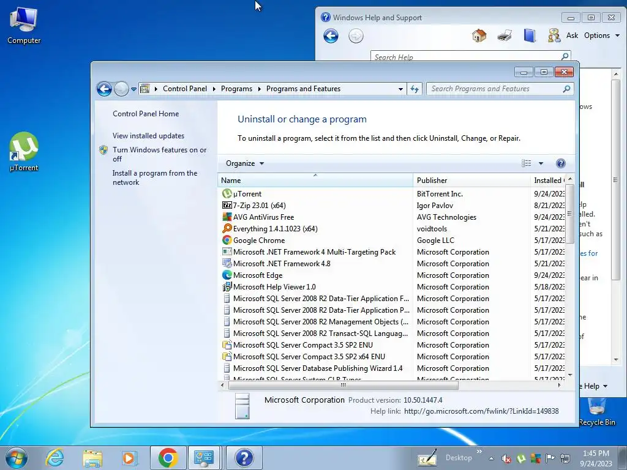Click the Search Help magnifier icon
Screen dimensions: 627x470
coord(565,56)
